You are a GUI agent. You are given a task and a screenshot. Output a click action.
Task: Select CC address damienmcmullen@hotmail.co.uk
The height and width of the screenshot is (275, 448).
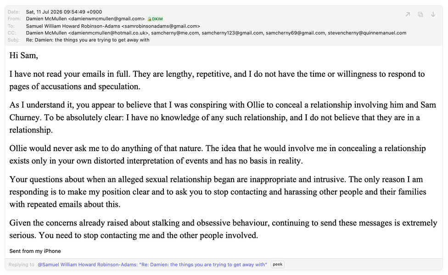pyautogui.click(x=108, y=33)
